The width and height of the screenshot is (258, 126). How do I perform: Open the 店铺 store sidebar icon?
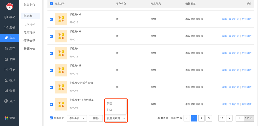coord(6,27)
